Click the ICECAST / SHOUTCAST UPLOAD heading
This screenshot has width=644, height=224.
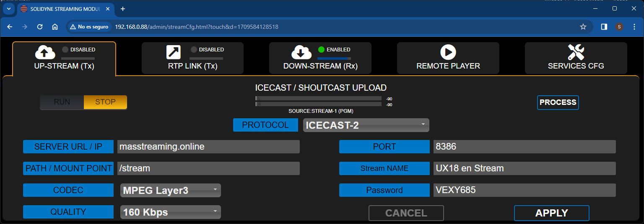point(321,88)
